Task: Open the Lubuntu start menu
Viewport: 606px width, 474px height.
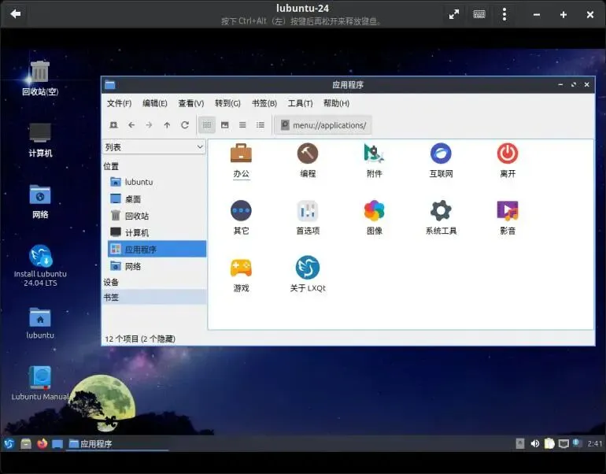Action: coord(9,443)
